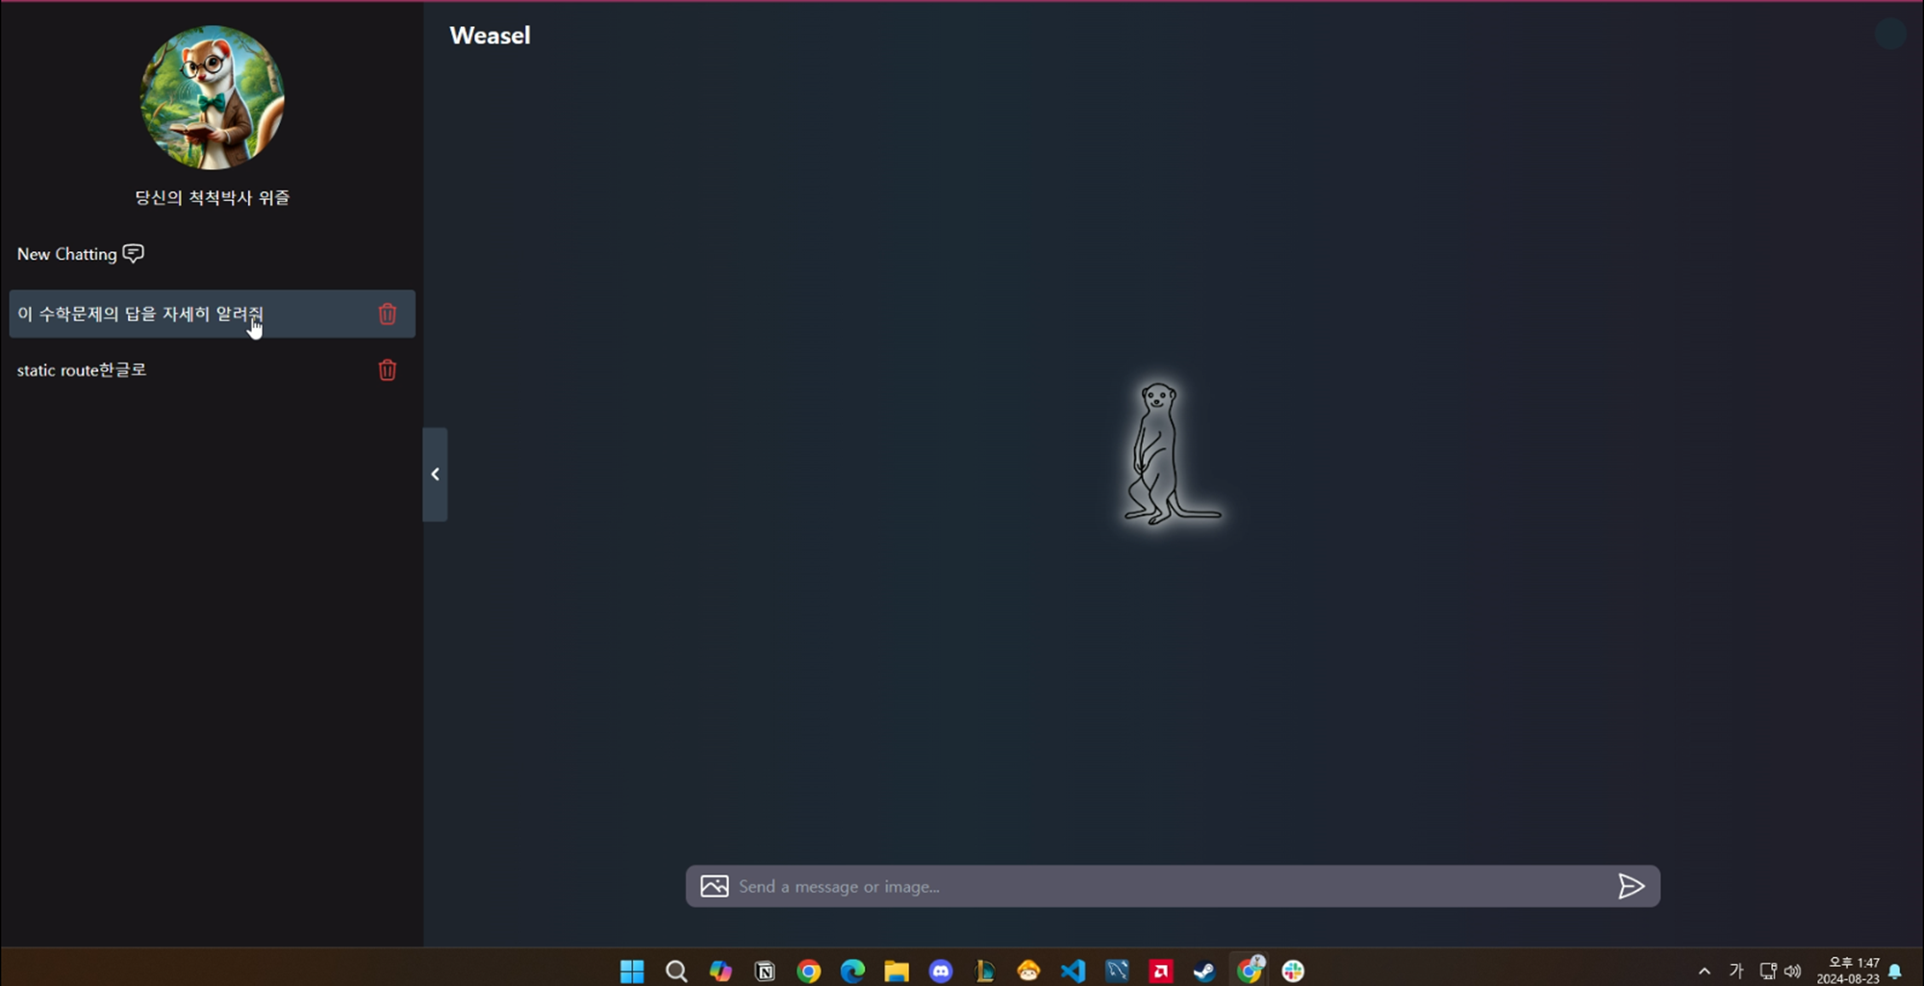Send the message with the paper plane icon
Viewport: 1924px width, 986px height.
(x=1631, y=886)
